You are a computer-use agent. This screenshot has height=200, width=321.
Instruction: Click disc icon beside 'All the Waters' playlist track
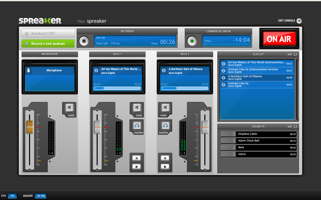(223, 64)
